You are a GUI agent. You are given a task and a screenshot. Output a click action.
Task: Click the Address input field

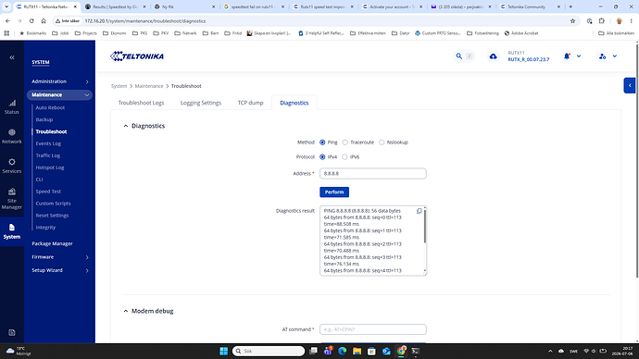[x=373, y=173]
